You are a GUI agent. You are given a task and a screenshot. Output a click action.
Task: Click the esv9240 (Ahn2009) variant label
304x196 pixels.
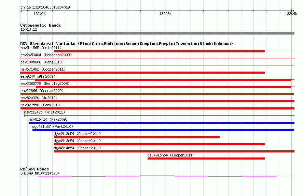[38, 76]
